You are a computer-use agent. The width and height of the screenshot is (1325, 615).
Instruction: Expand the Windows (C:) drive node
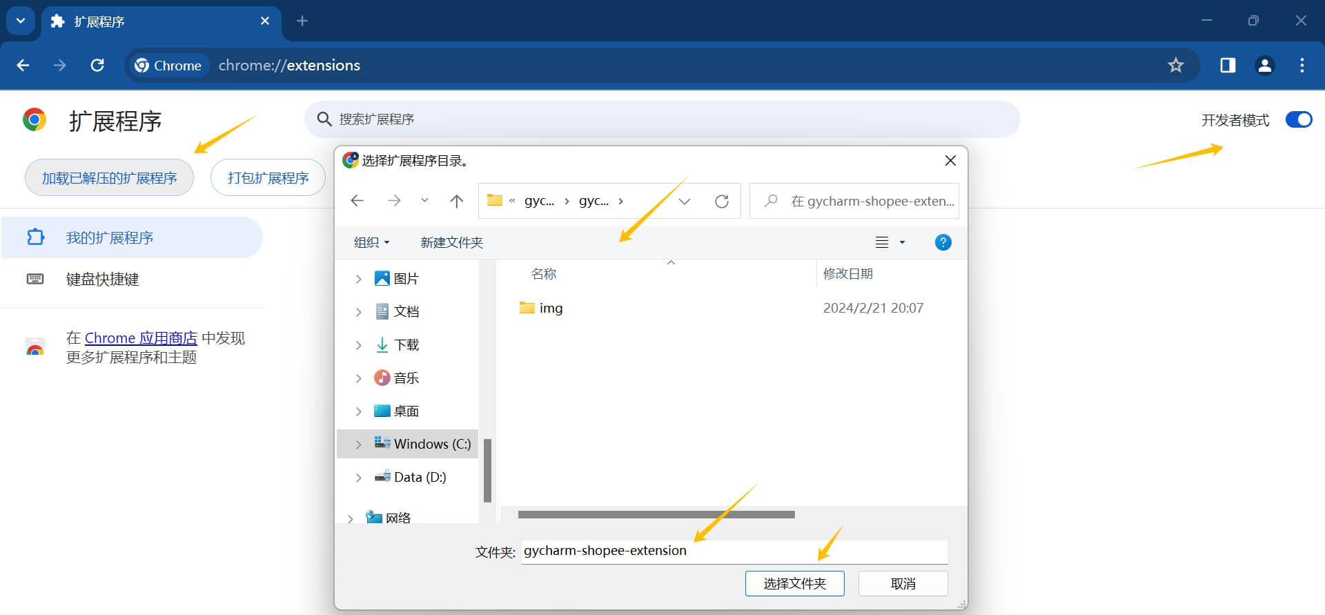(x=358, y=445)
